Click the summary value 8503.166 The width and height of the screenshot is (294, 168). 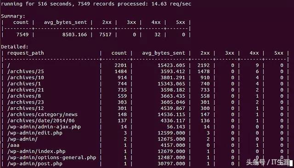pyautogui.click(x=74, y=35)
